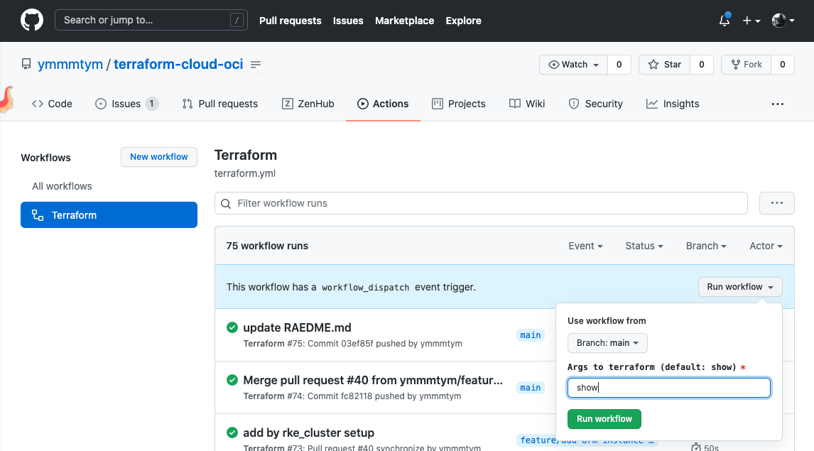
Task: Click the repository book icon next to ymmmtym
Action: click(x=26, y=63)
